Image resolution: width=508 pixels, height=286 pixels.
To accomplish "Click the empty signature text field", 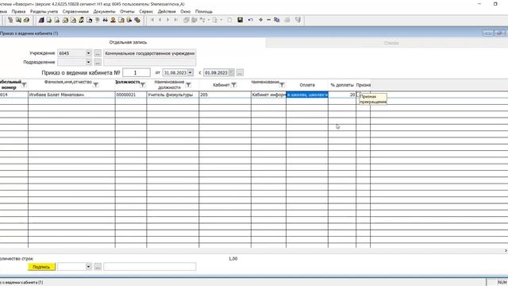I will pos(150,267).
